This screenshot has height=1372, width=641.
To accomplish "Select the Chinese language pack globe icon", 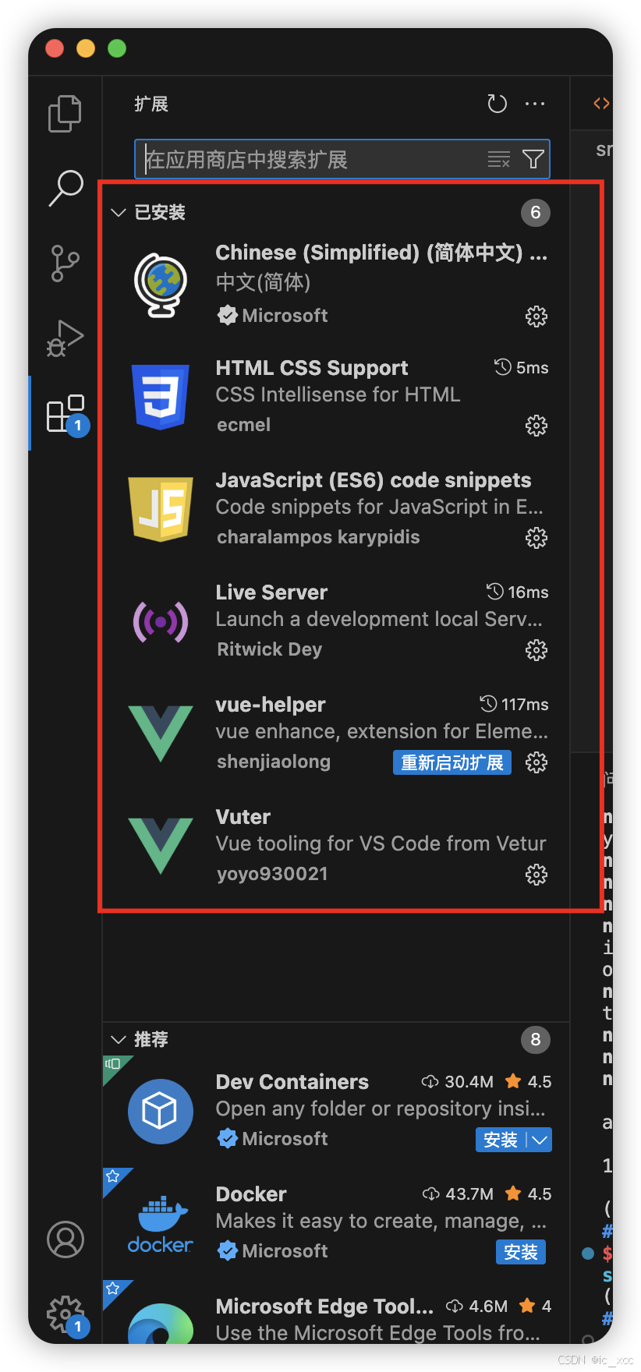I will pyautogui.click(x=161, y=285).
